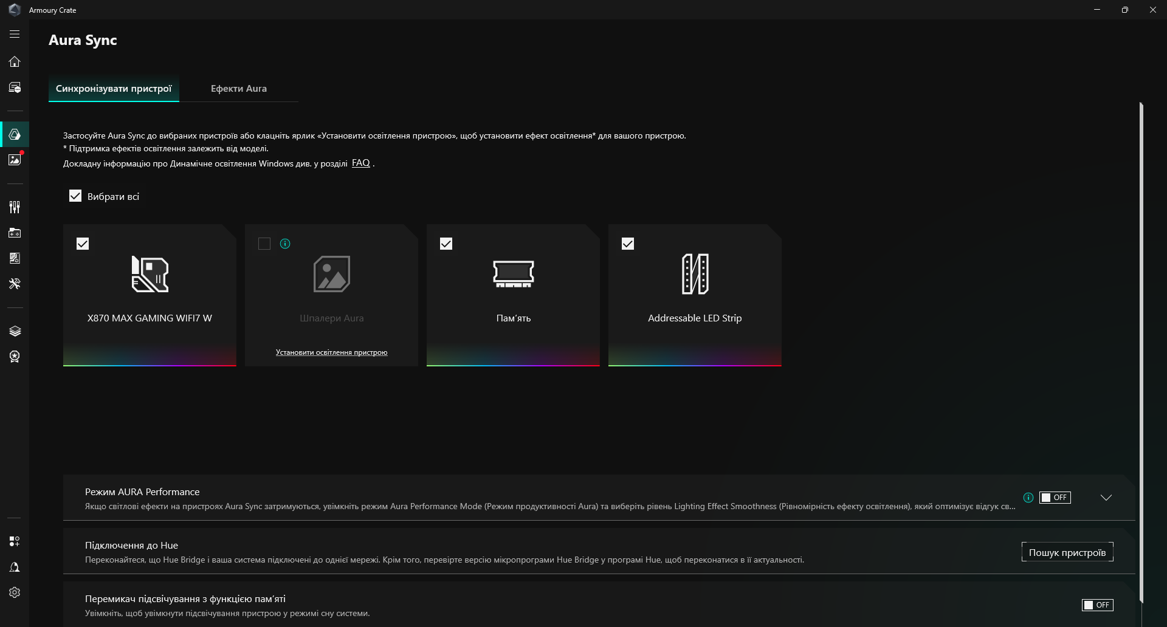
Task: Go to the Home sidebar icon
Action: pyautogui.click(x=15, y=61)
